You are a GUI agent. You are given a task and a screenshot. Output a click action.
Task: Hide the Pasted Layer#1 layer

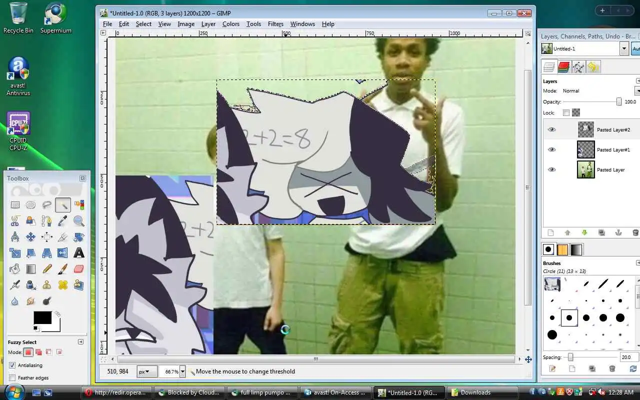click(x=551, y=149)
